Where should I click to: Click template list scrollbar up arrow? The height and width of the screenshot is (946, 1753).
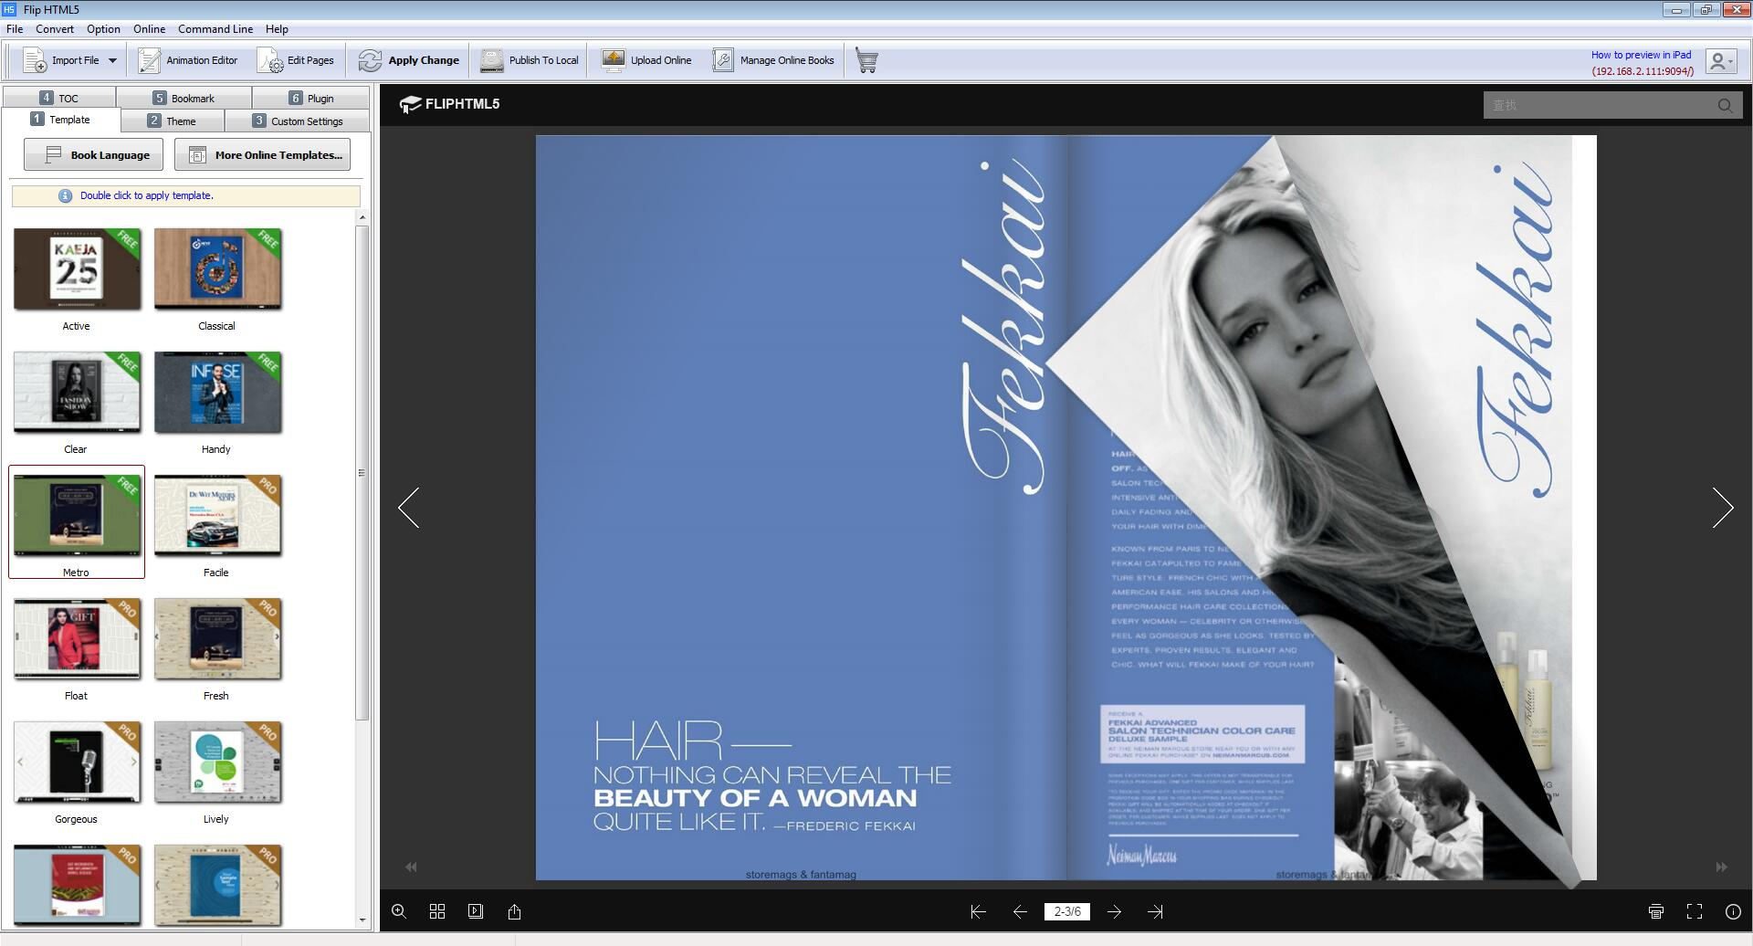click(x=362, y=217)
